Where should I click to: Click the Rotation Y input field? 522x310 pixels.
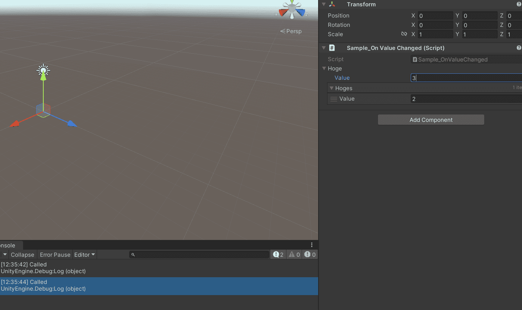[480, 25]
